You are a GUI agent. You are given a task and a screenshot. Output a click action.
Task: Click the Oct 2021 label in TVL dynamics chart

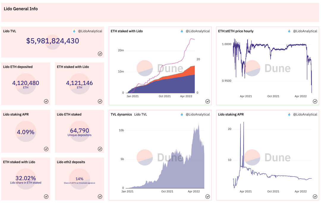pyautogui.click(x=167, y=191)
